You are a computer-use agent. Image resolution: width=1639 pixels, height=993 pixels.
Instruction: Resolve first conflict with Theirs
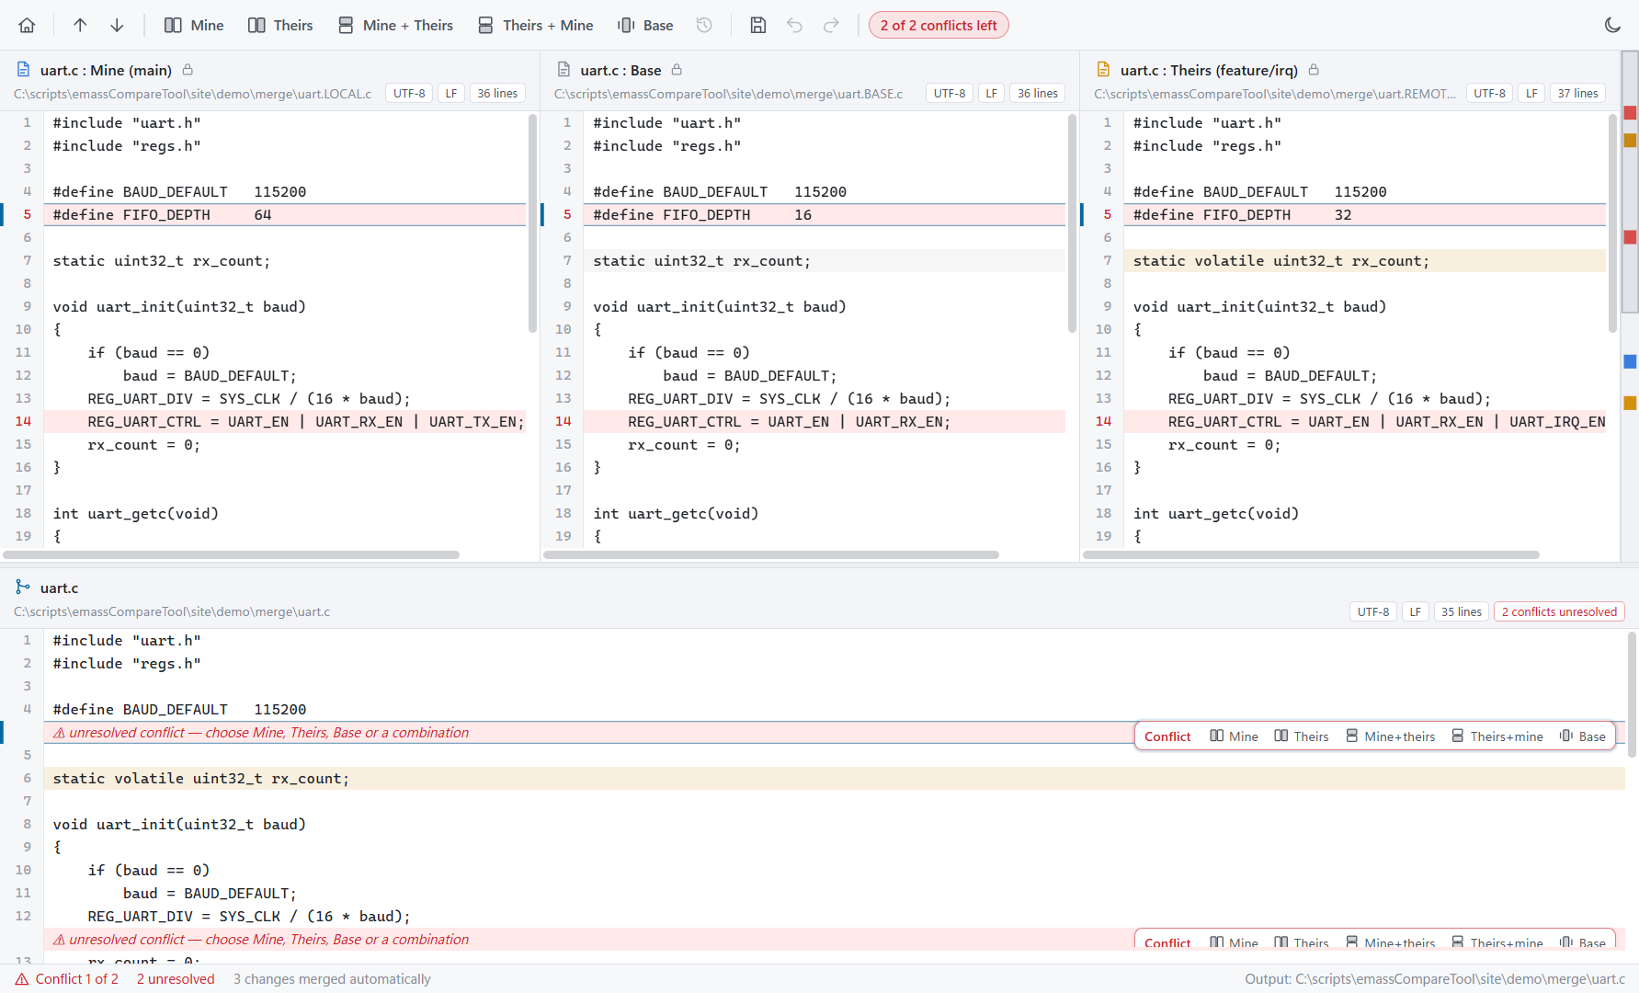pyautogui.click(x=1302, y=736)
